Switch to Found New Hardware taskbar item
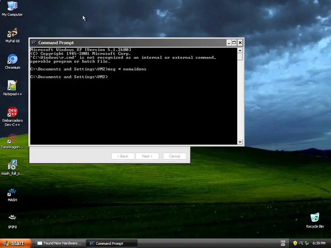The width and height of the screenshot is (331, 248). pos(60,243)
